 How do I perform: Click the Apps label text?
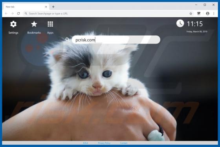50,33
